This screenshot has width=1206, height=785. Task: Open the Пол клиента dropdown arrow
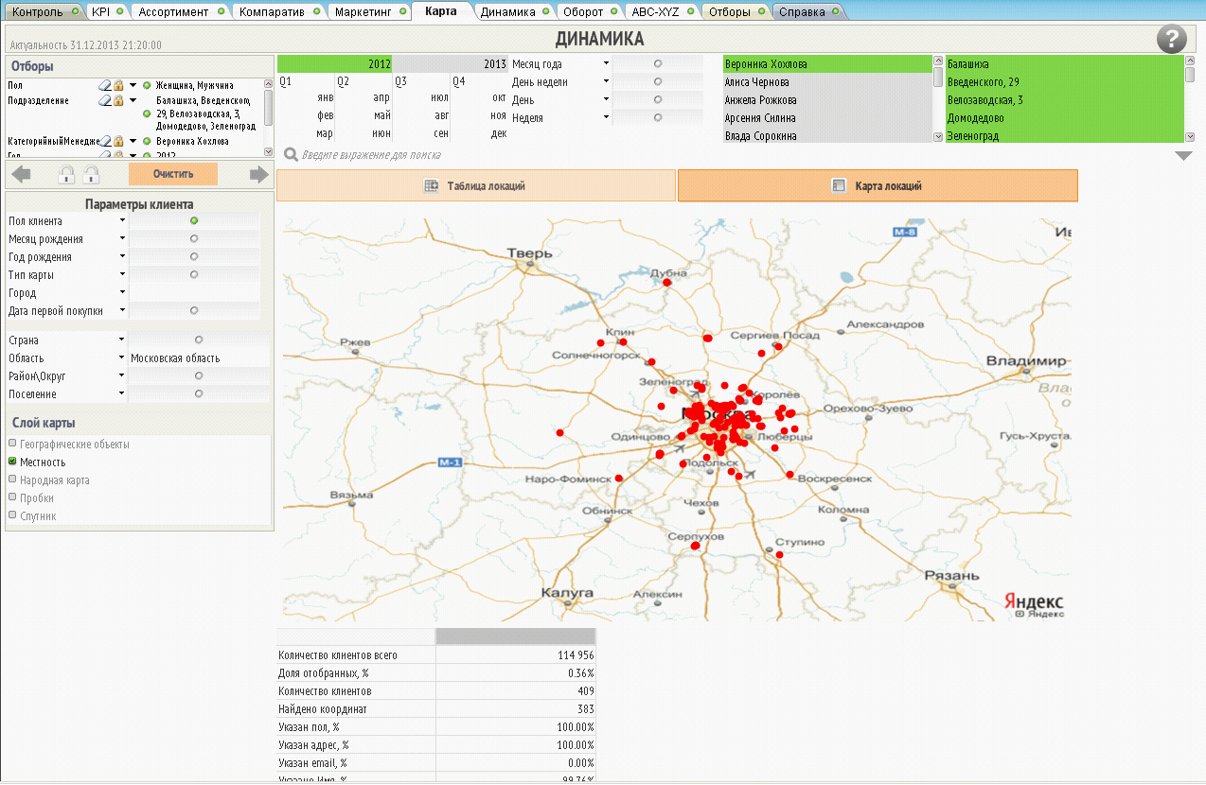pos(122,220)
